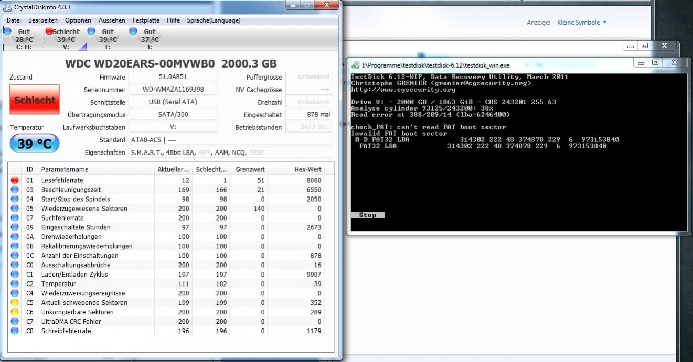Click the status icon for Ausschaltungsabbrüche
This screenshot has height=362, width=693.
click(15, 265)
